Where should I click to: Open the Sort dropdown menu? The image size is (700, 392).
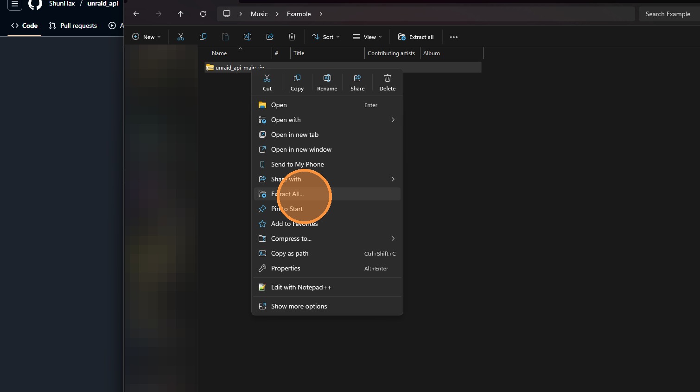[326, 37]
